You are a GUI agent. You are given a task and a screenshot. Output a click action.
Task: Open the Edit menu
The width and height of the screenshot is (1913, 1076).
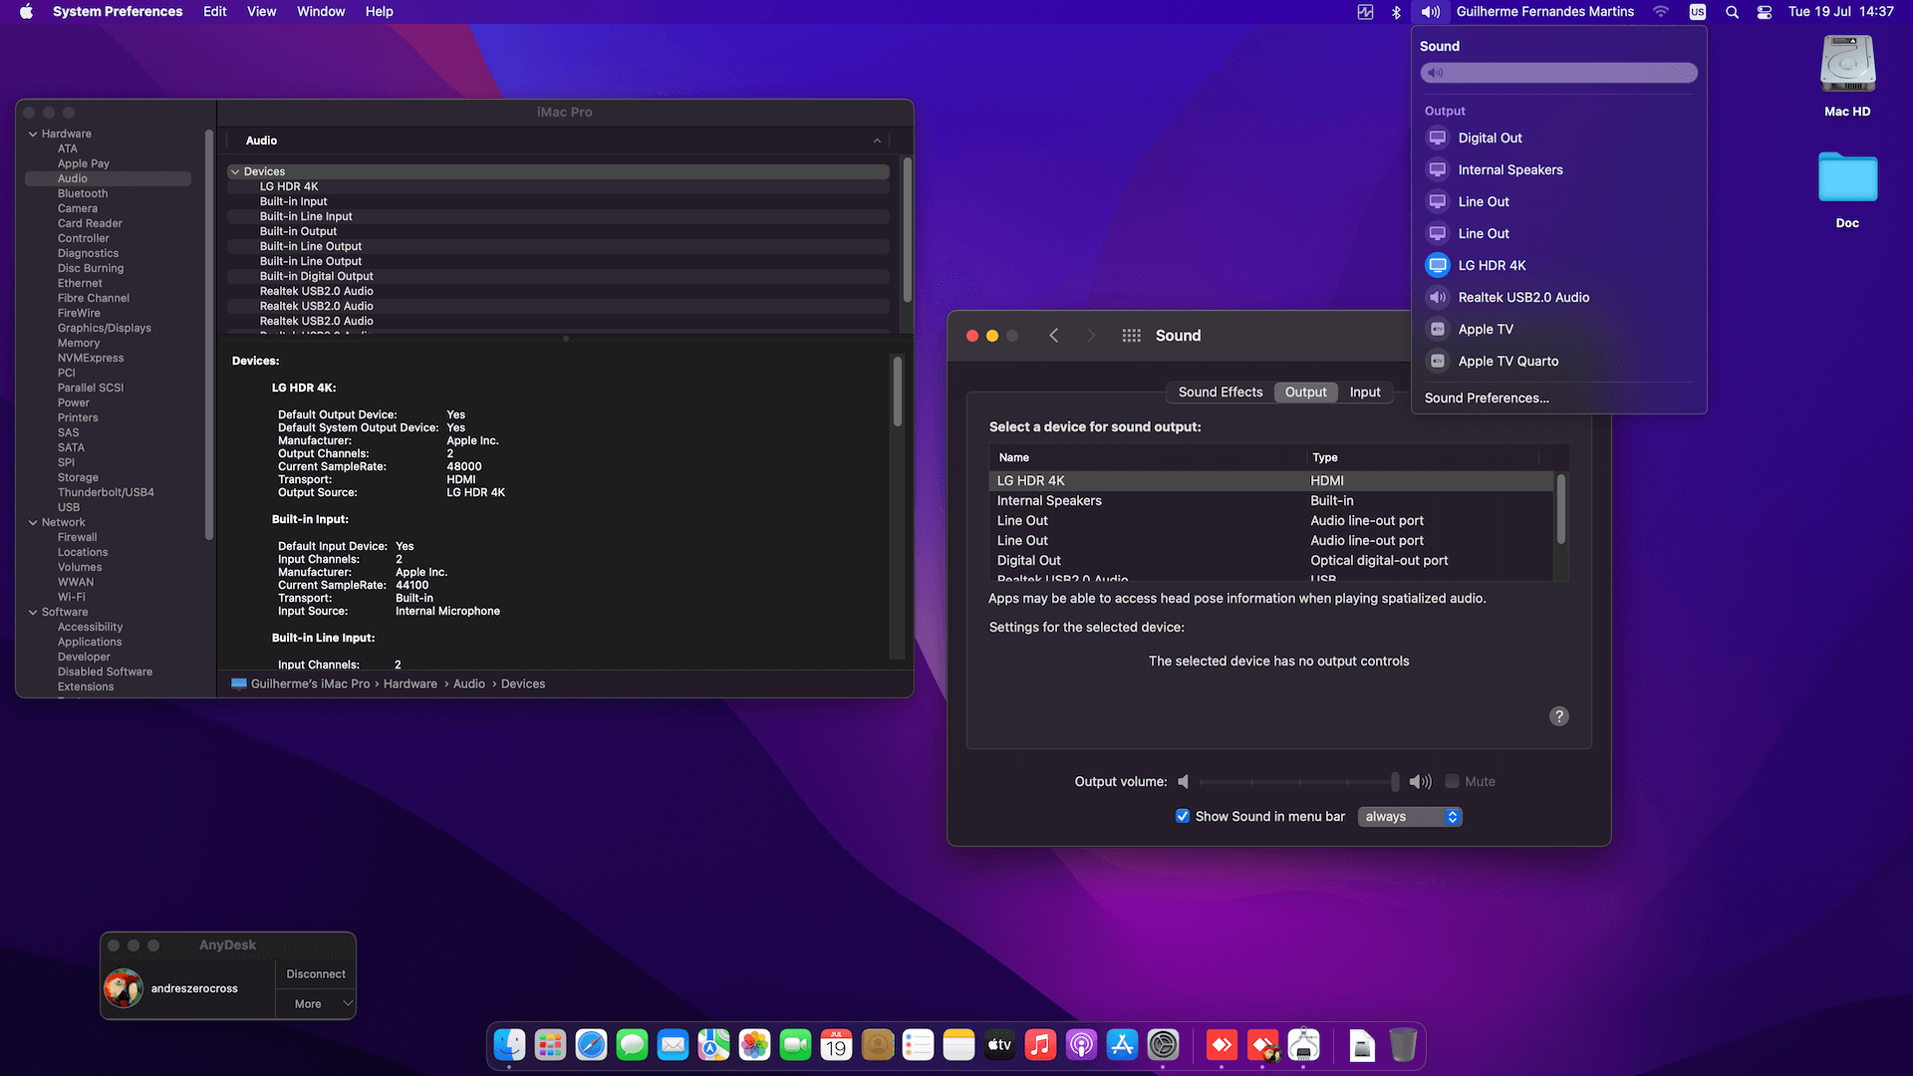pyautogui.click(x=214, y=12)
